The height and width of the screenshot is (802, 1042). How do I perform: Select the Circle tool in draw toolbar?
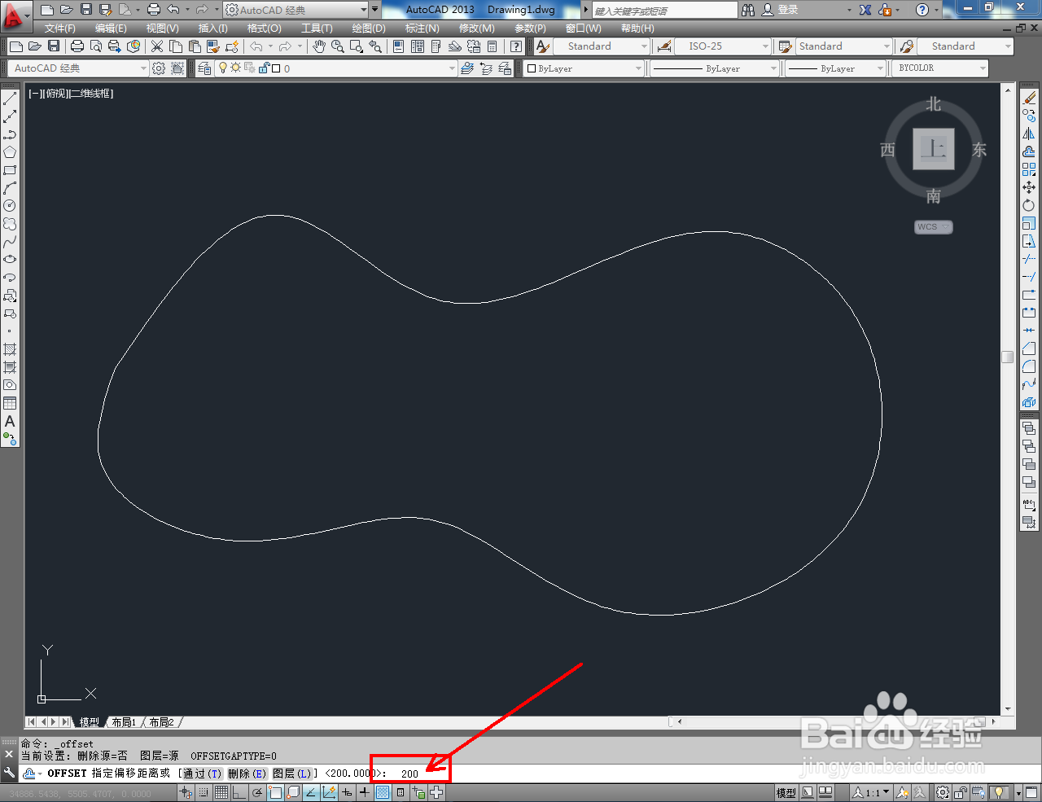[x=10, y=206]
